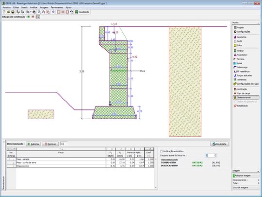Click the first red view-frame toolbar icon
The width and height of the screenshot is (262, 197).
(x=59, y=12)
